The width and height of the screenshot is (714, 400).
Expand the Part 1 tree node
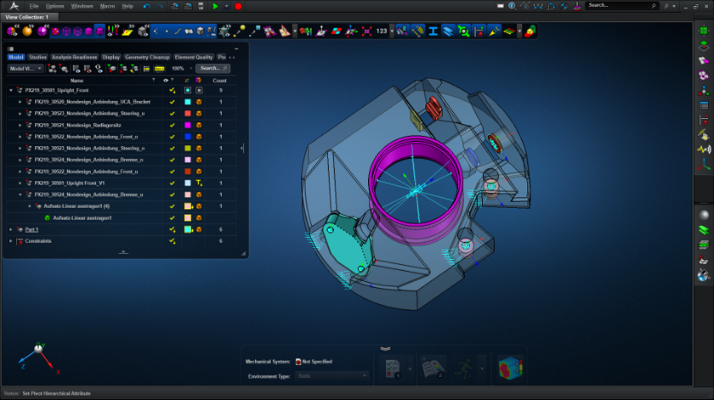[11, 229]
